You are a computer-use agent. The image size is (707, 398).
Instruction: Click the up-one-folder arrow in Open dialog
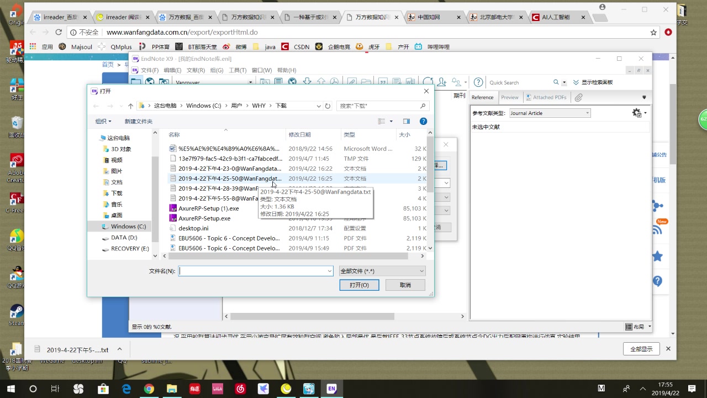click(130, 106)
